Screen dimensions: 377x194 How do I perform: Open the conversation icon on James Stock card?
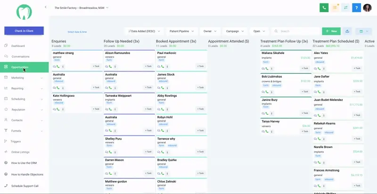pyautogui.click(x=159, y=88)
